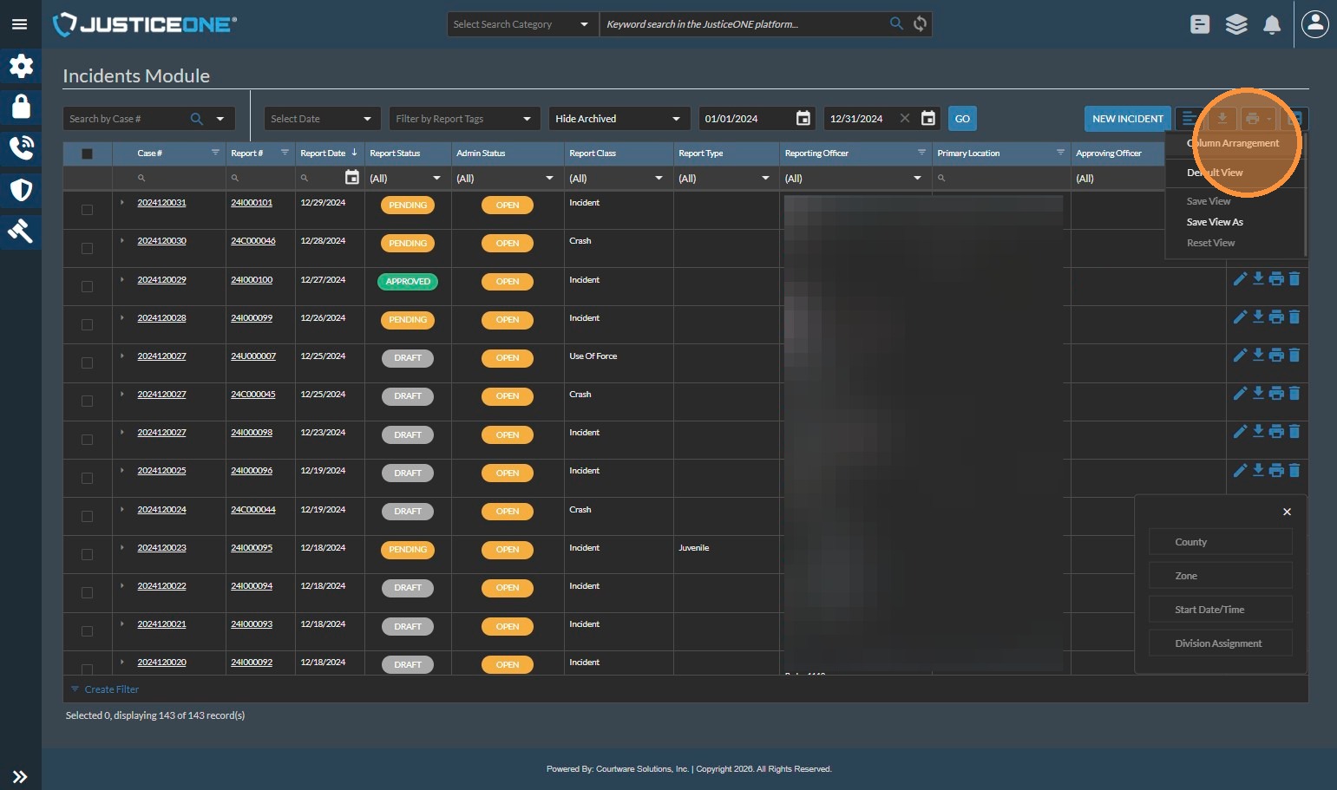Open the user profile avatar icon
The image size is (1337, 790).
point(1315,24)
